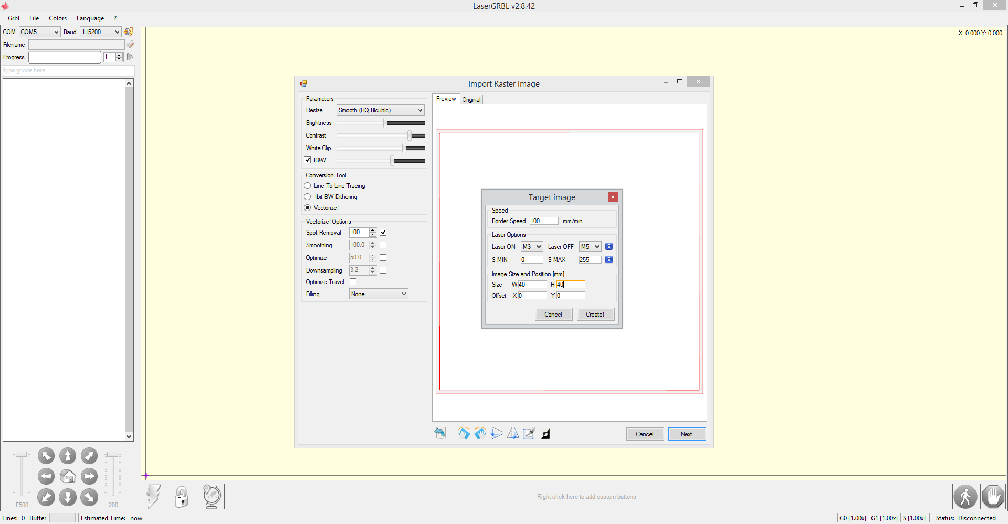Select 1bit BW Dithering radio button
Image resolution: width=1008 pixels, height=524 pixels.
308,197
